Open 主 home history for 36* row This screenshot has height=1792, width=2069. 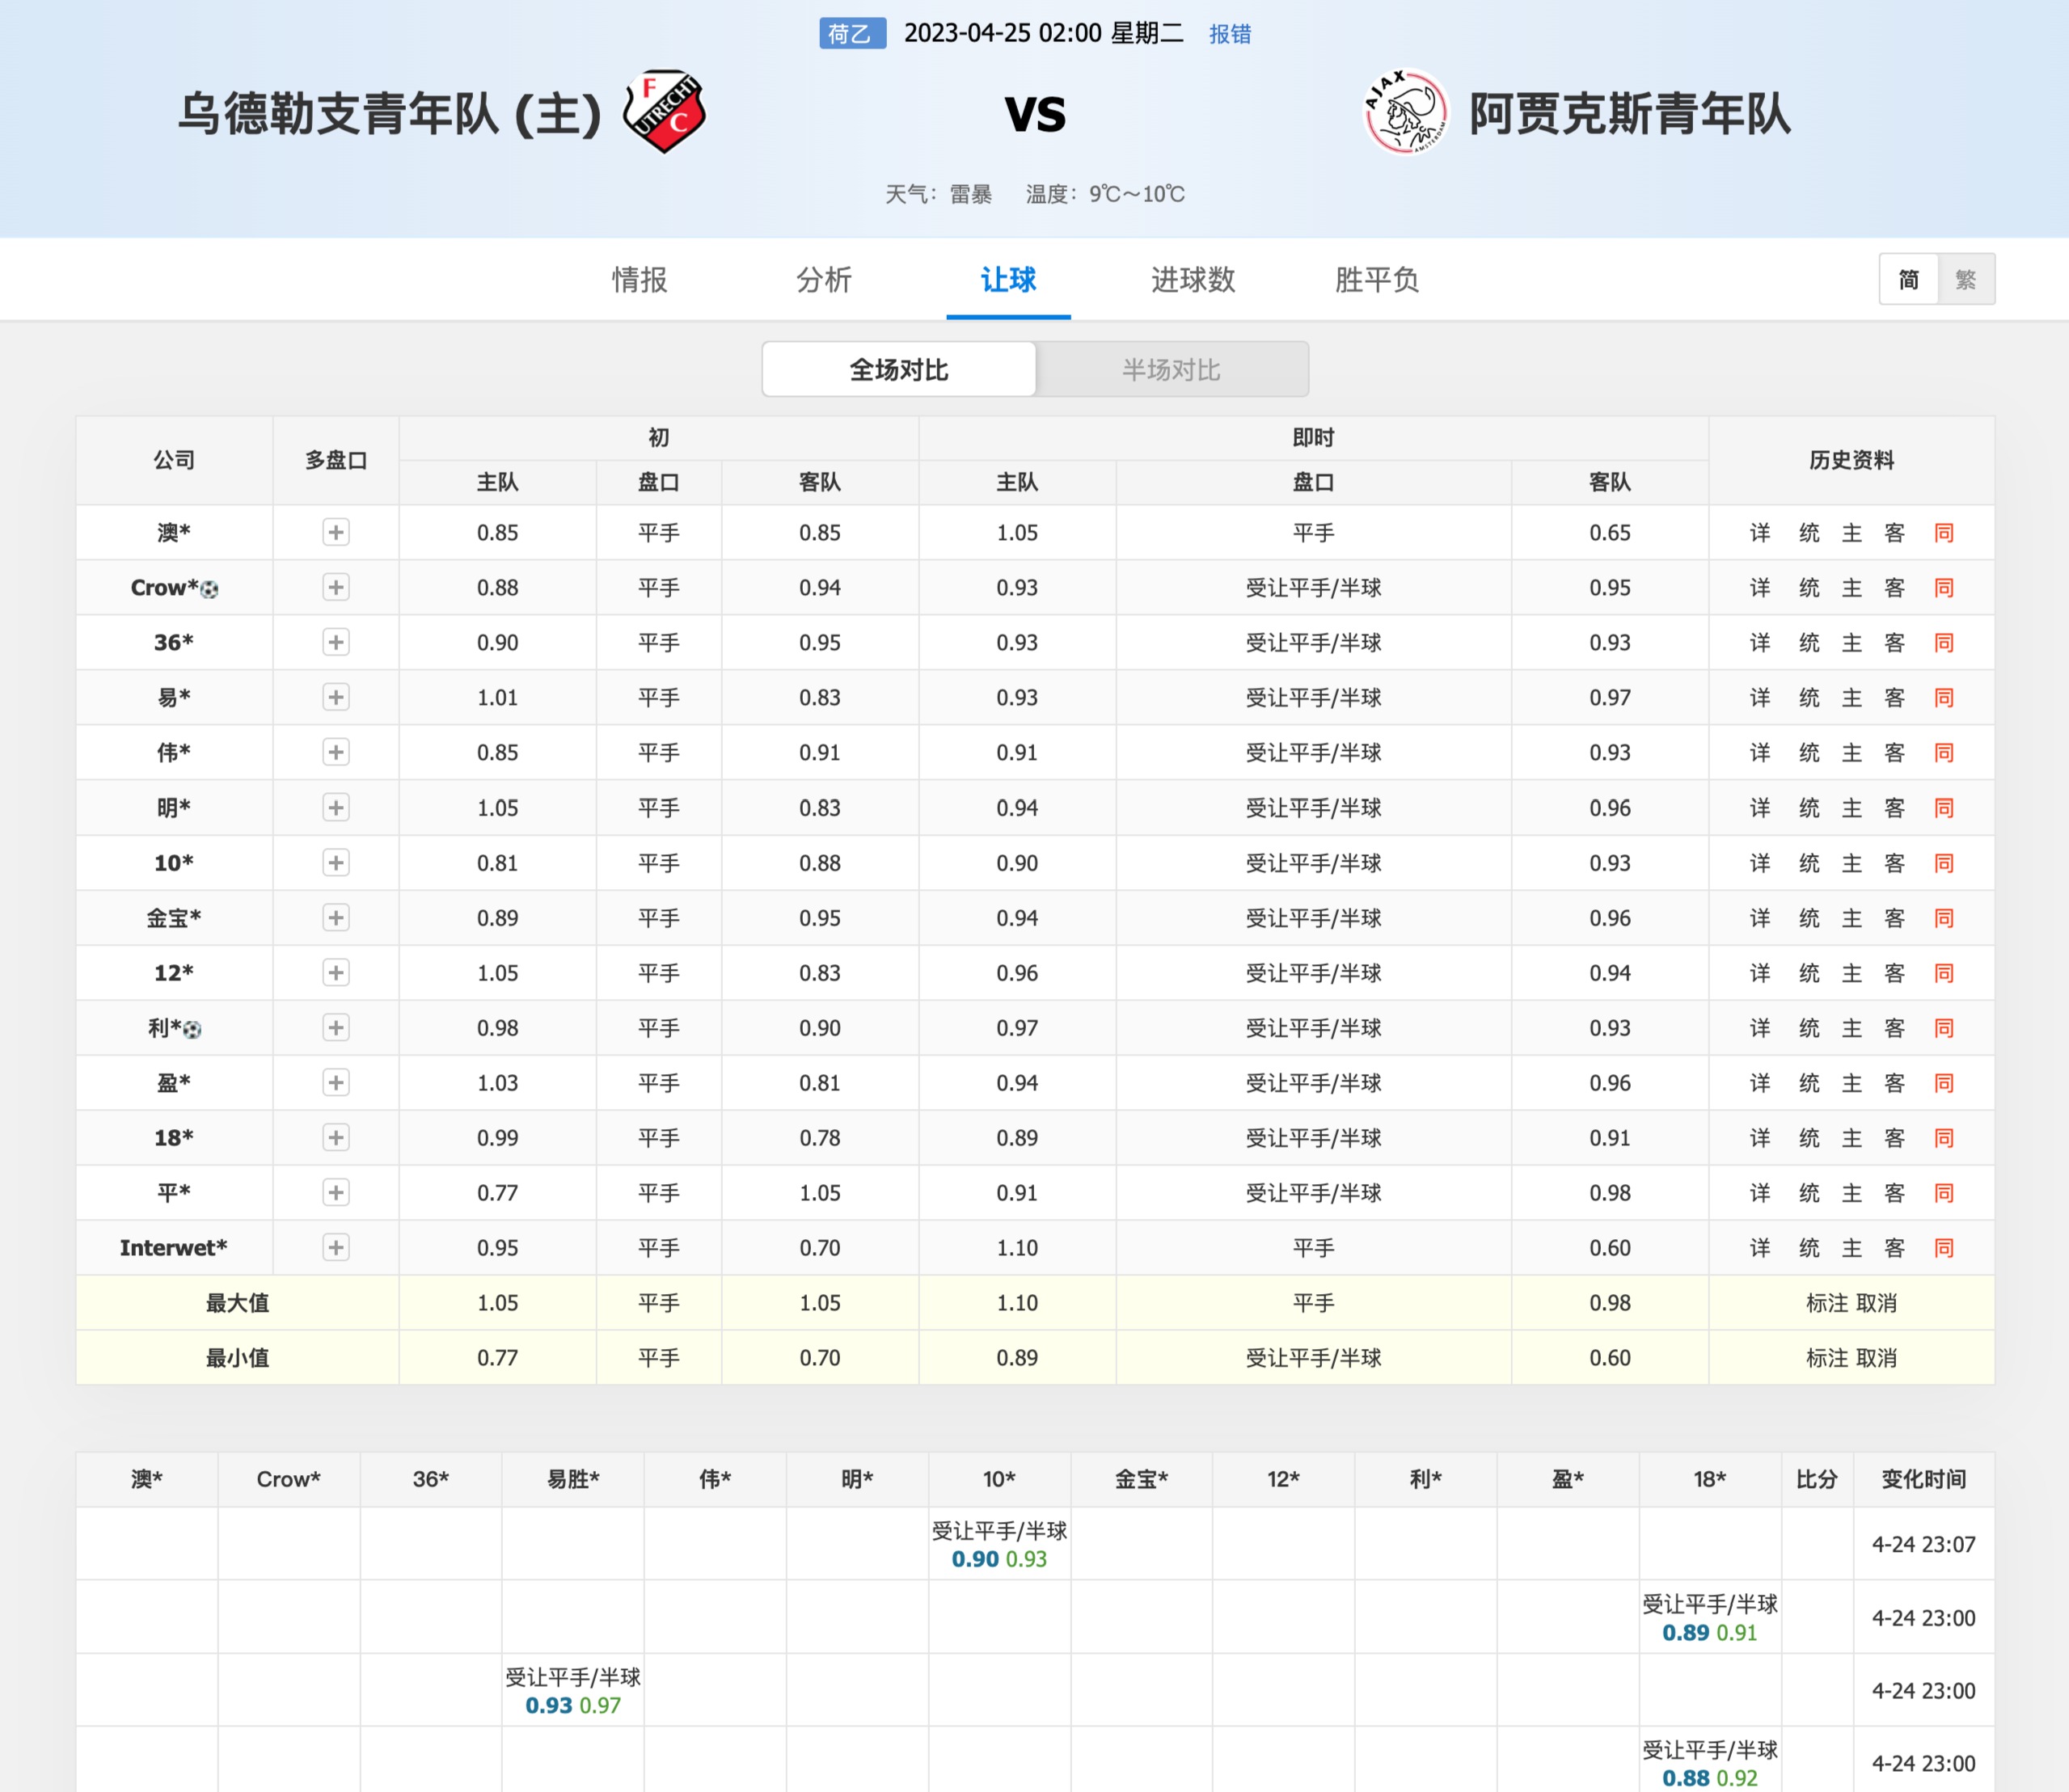(1852, 642)
